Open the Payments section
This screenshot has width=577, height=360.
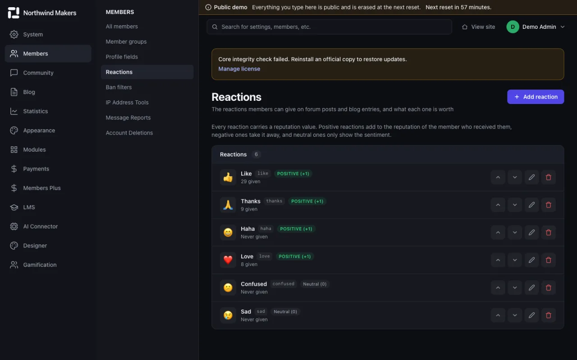point(48,169)
